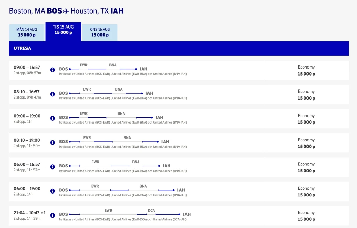Click the UTRESA header bar
Screen dimensions: 357x228
179,48
